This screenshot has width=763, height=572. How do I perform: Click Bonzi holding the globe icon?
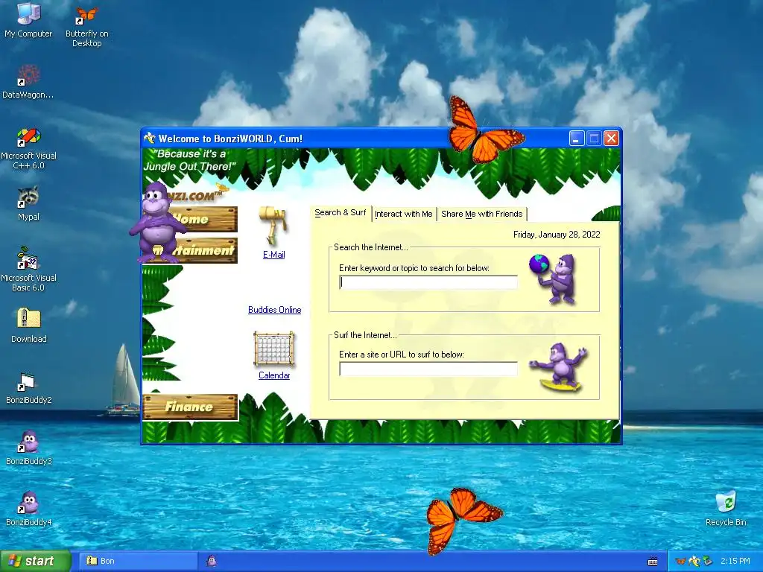click(x=554, y=279)
